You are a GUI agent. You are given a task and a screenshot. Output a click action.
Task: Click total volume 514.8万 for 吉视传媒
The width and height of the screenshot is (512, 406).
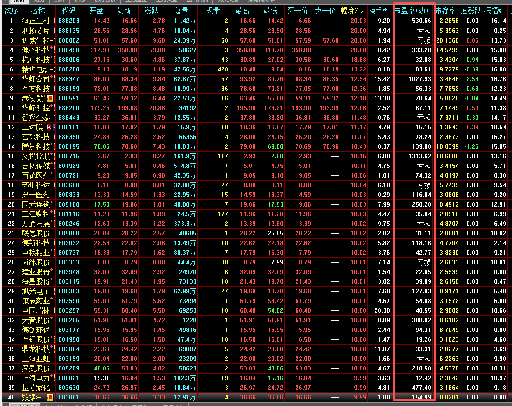(x=185, y=166)
